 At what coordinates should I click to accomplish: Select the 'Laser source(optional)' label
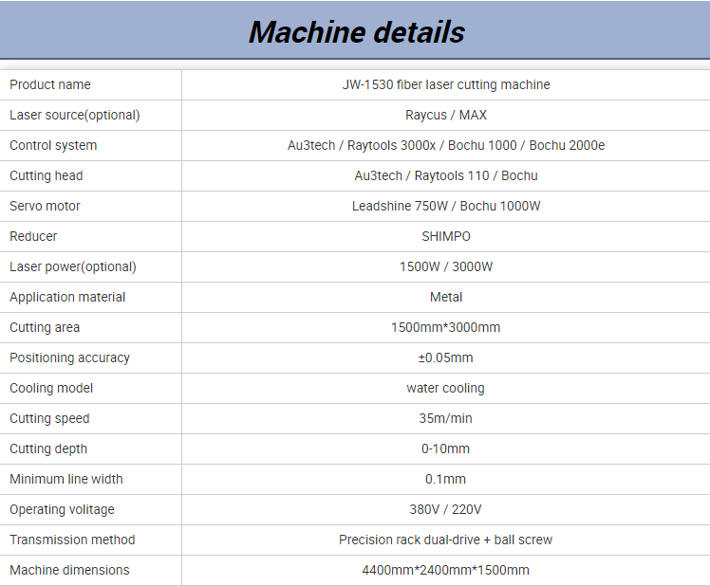pyautogui.click(x=75, y=115)
